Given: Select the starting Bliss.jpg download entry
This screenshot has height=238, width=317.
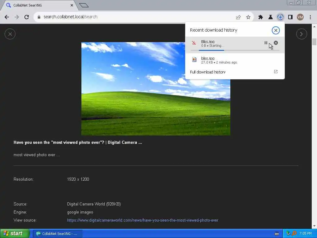Looking at the screenshot, I should pyautogui.click(x=235, y=45).
